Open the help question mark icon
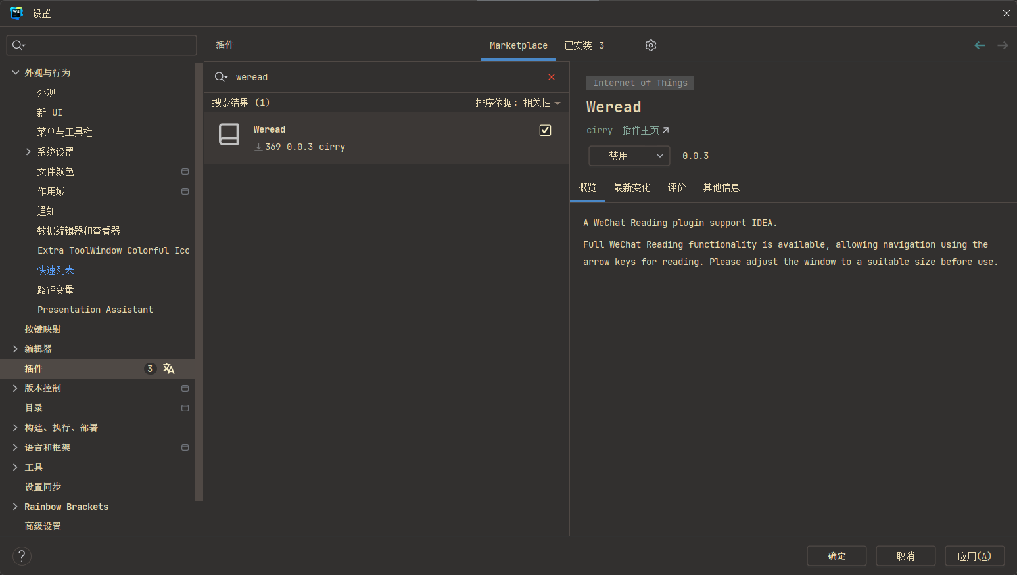This screenshot has width=1017, height=575. 22,556
